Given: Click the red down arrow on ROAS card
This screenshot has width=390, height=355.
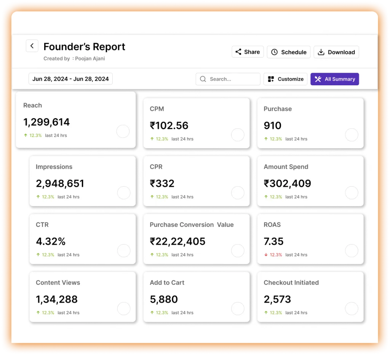Looking at the screenshot, I should pyautogui.click(x=266, y=255).
